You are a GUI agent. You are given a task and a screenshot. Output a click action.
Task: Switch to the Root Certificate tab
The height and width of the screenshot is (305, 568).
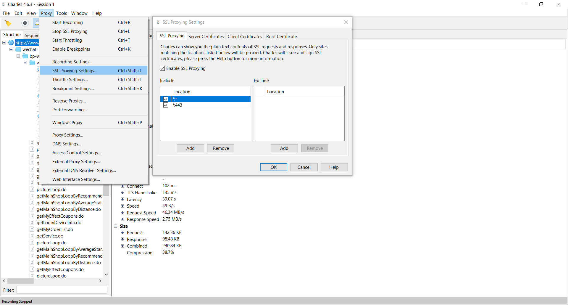[x=281, y=36]
